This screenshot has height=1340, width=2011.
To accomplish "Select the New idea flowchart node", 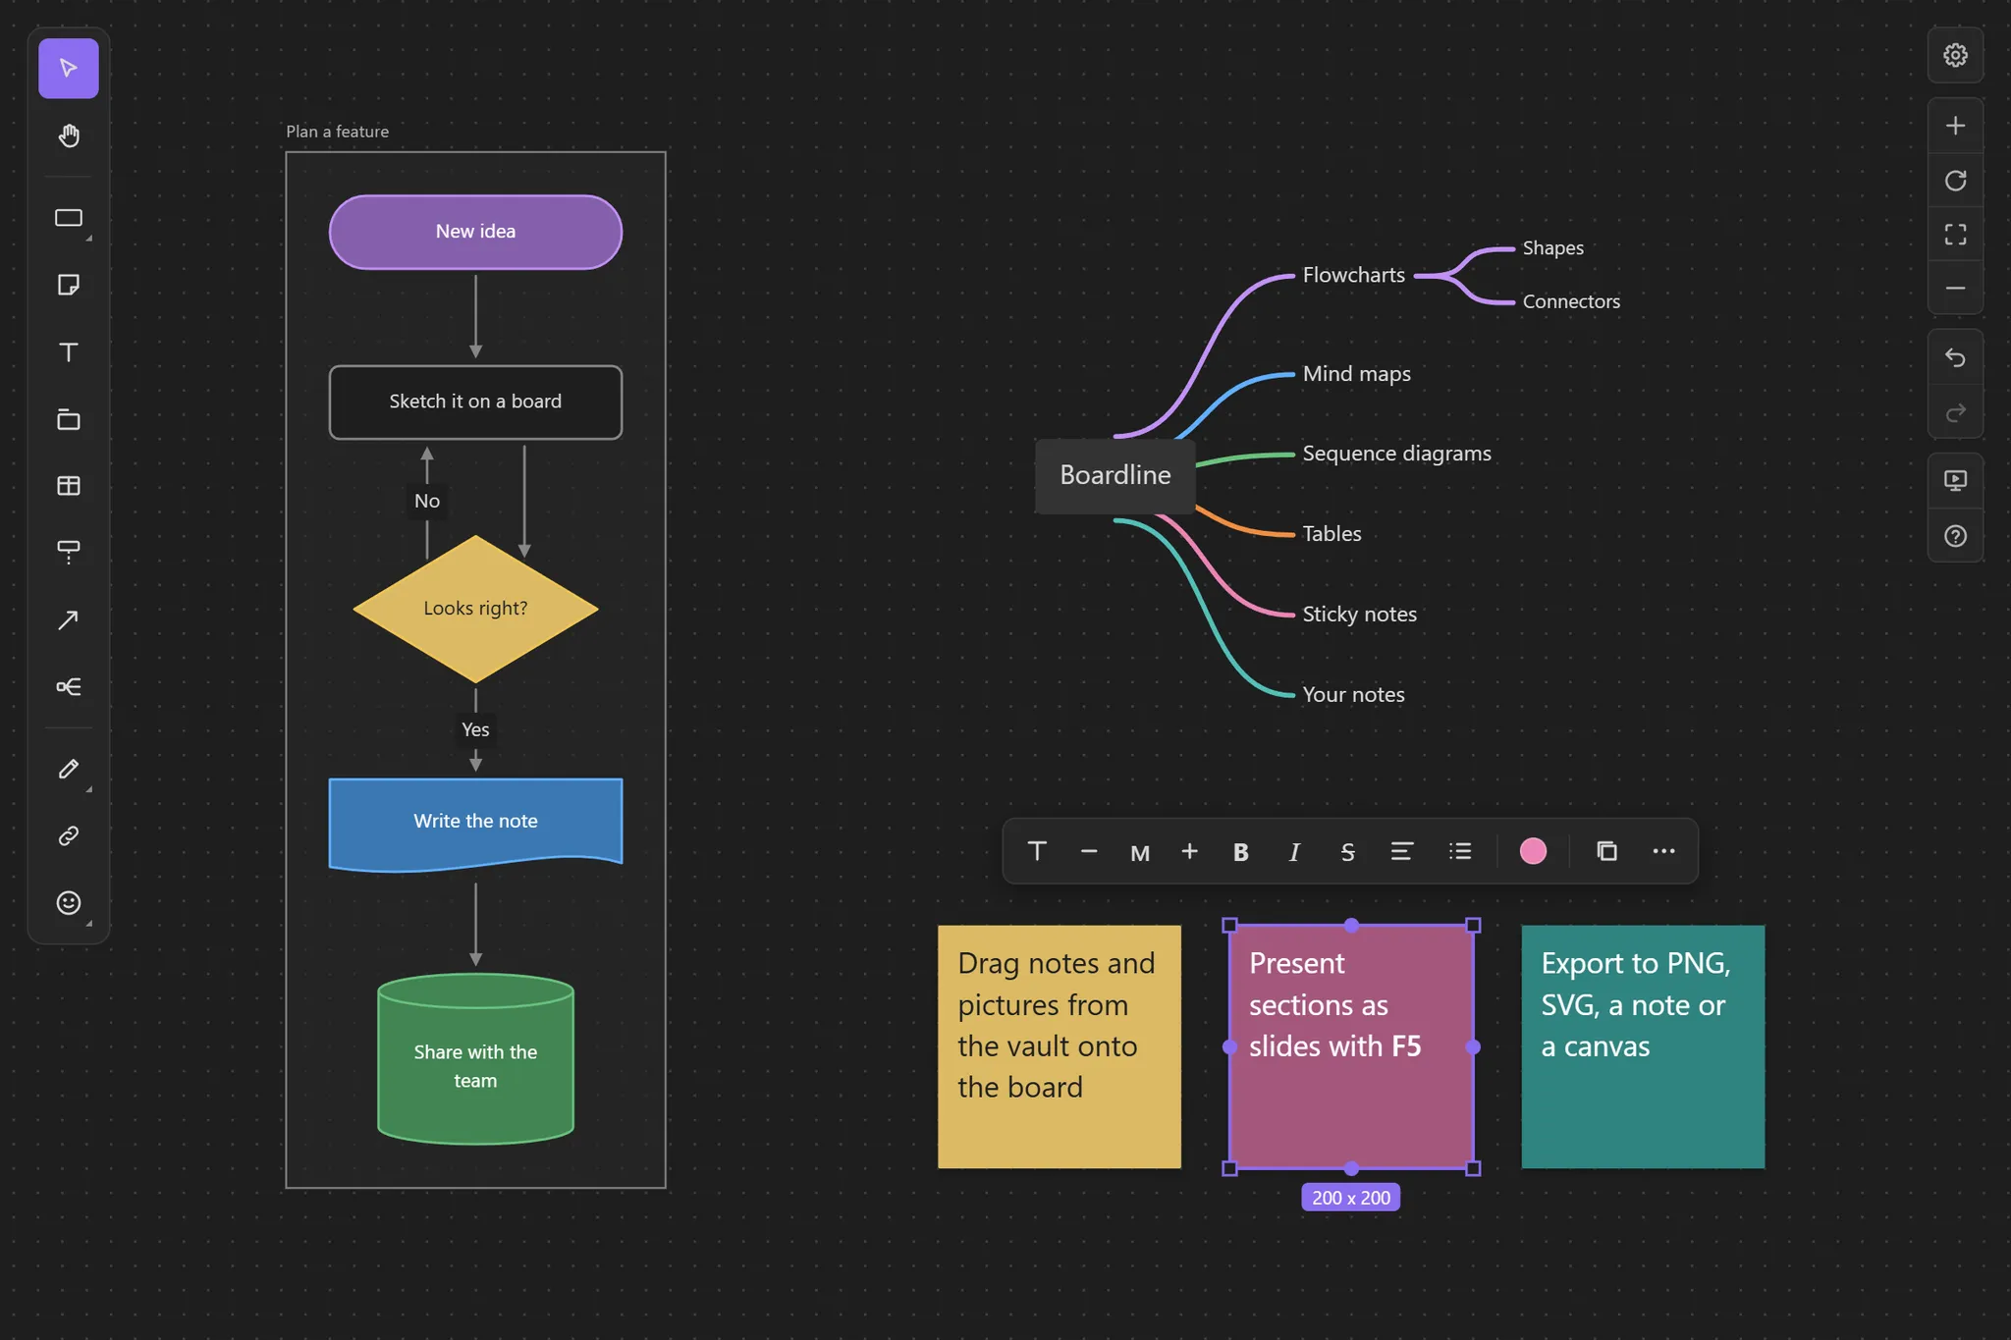I will pos(475,232).
